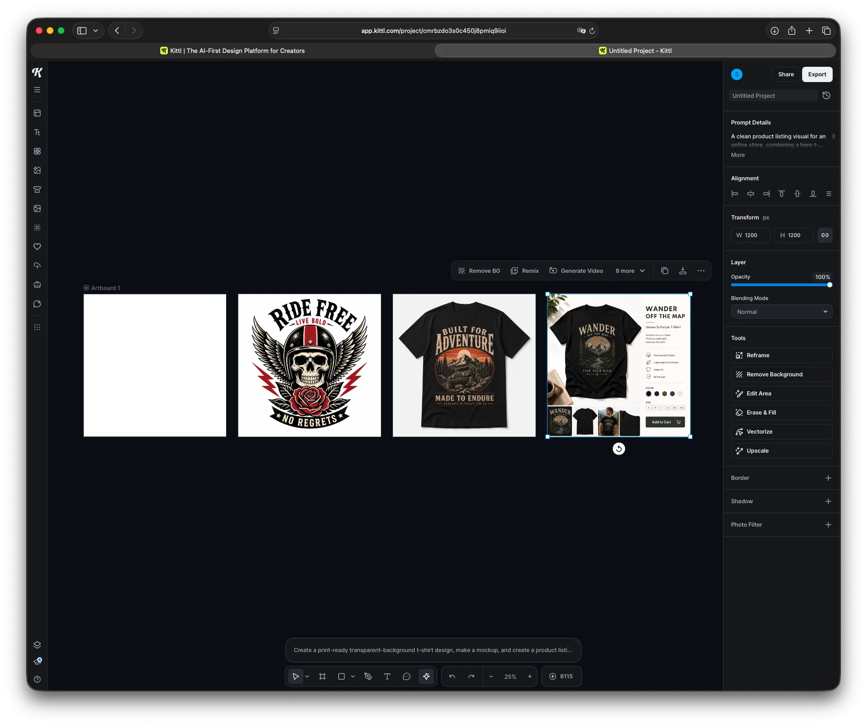Select the Artboard frame tool
This screenshot has height=726, width=867.
(322, 676)
